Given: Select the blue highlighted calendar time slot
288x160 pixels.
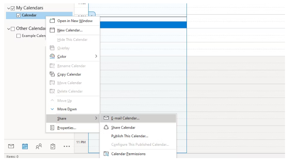Looking at the screenshot, I should click(x=143, y=25).
